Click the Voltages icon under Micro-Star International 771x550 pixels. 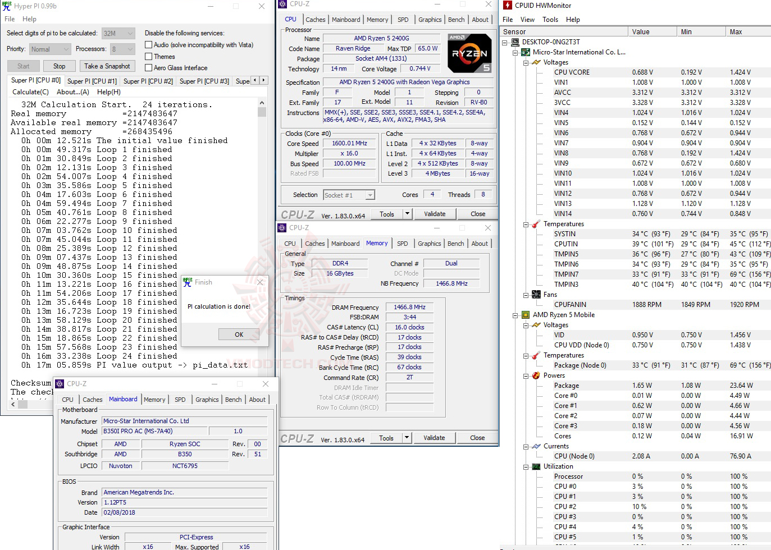536,62
